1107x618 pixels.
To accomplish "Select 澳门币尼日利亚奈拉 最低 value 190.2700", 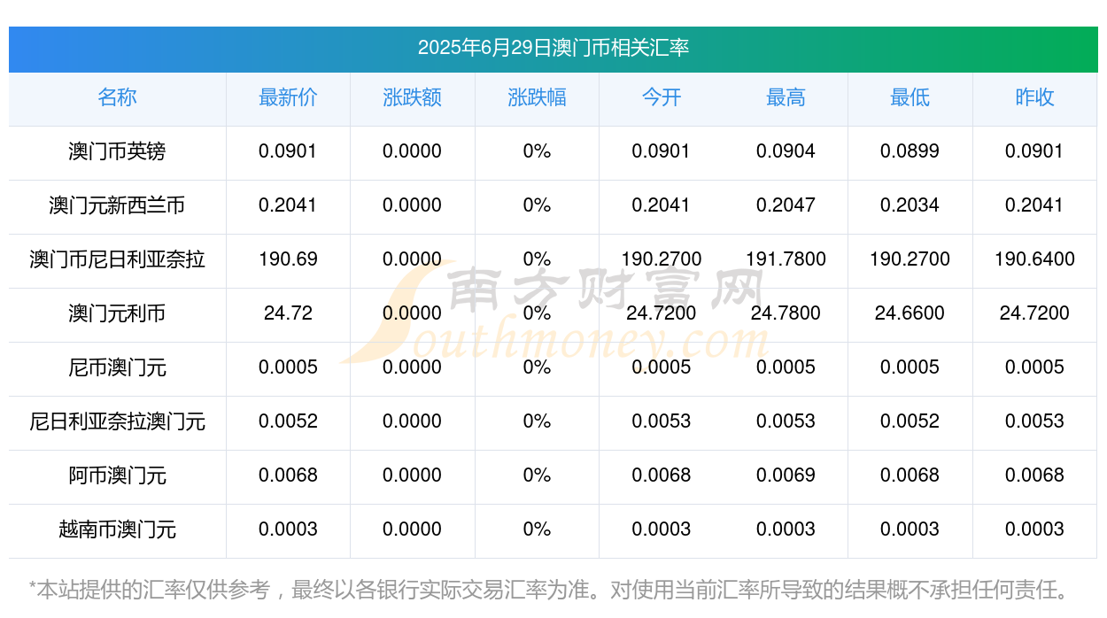I will [x=910, y=259].
